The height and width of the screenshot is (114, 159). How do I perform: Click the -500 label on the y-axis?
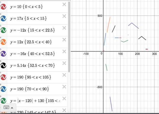(x=99, y=87)
